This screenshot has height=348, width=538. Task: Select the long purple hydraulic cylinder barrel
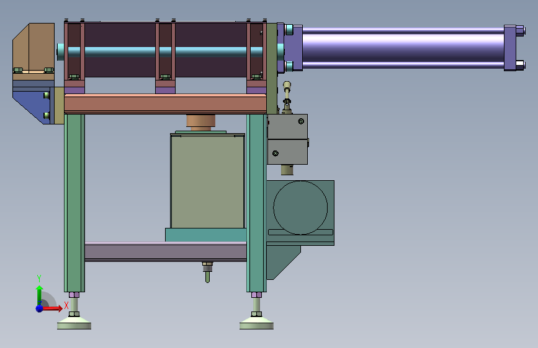pos(403,47)
